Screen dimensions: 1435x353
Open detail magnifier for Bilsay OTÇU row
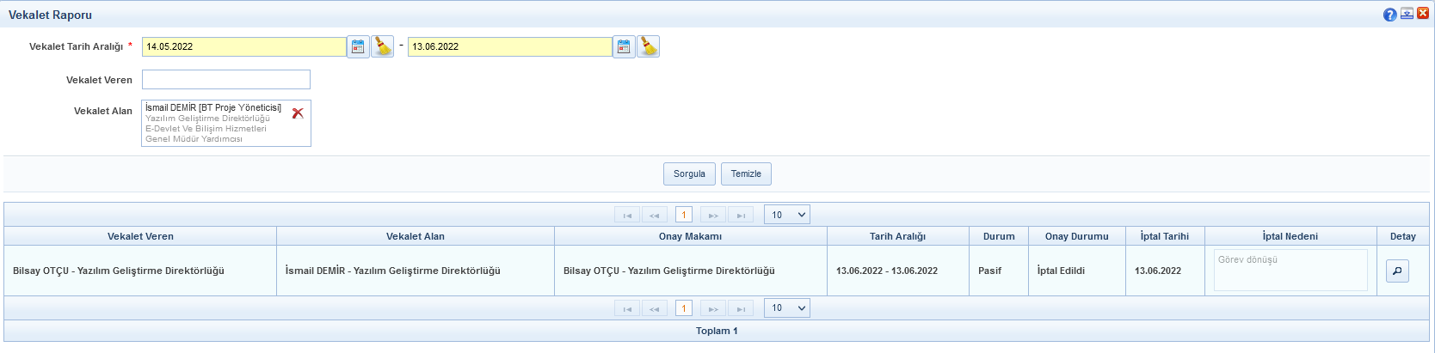coord(1397,271)
